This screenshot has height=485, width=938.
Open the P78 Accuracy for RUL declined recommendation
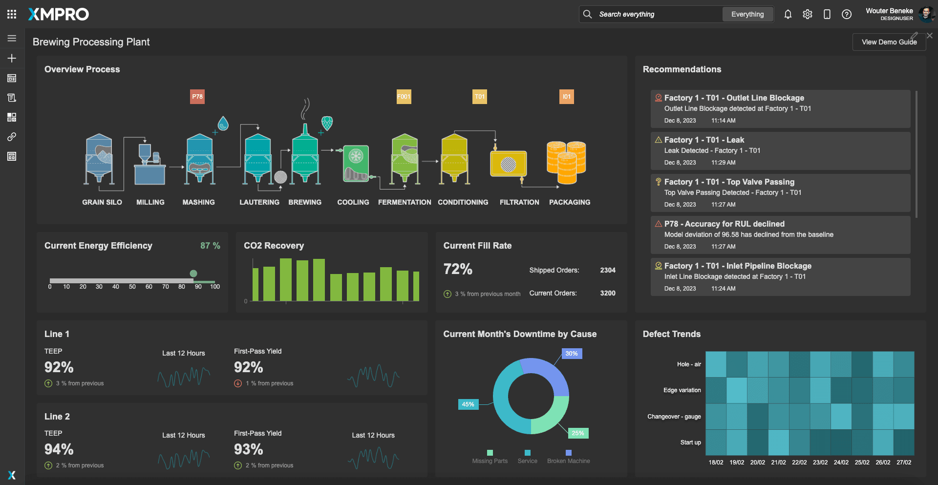click(780, 234)
